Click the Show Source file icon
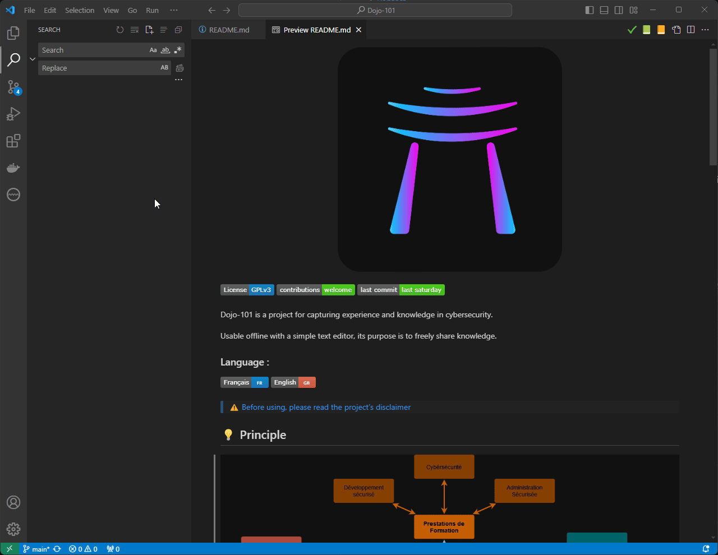The width and height of the screenshot is (718, 555). point(676,30)
